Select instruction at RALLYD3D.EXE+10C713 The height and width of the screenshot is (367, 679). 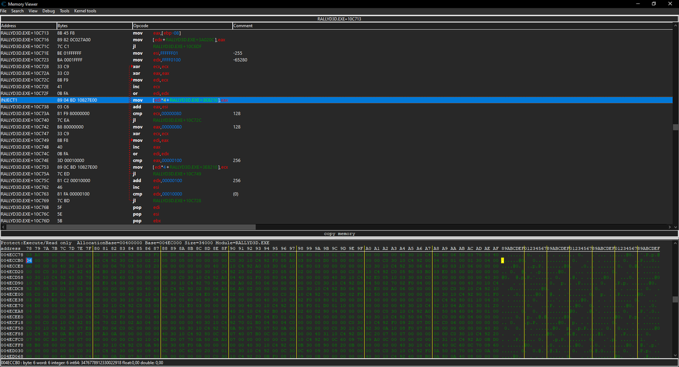pyautogui.click(x=336, y=33)
